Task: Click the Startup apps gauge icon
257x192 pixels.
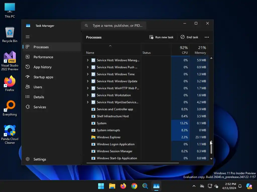Action: pos(28,77)
